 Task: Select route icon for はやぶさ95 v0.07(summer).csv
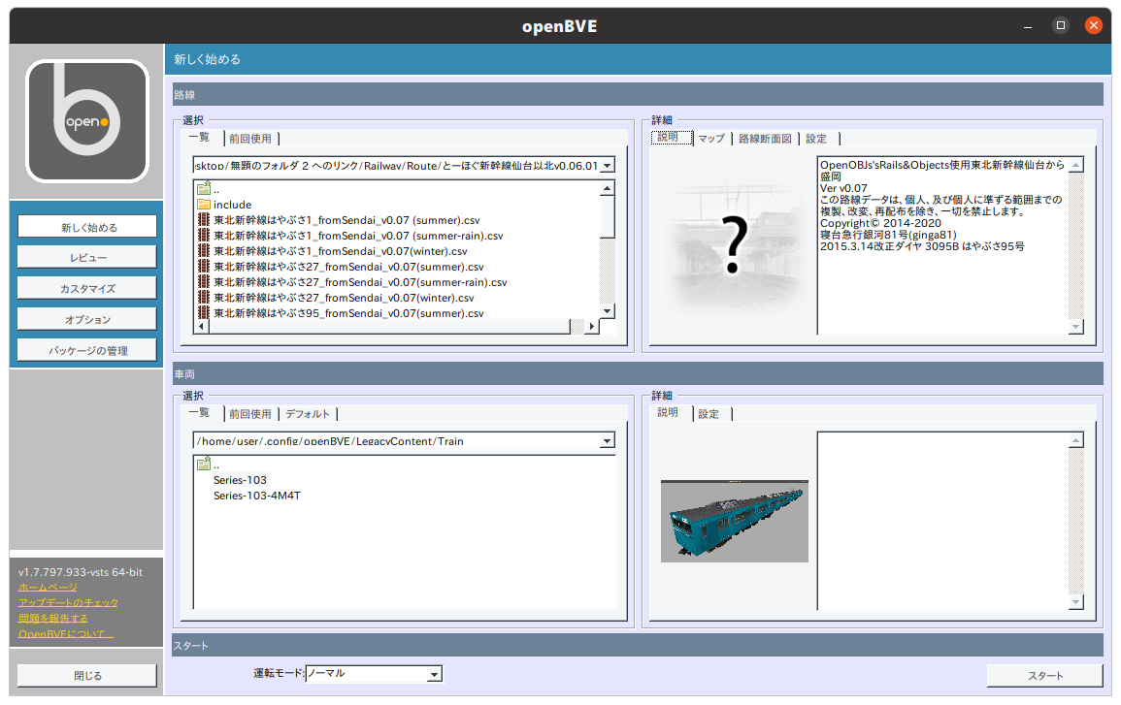tap(204, 313)
